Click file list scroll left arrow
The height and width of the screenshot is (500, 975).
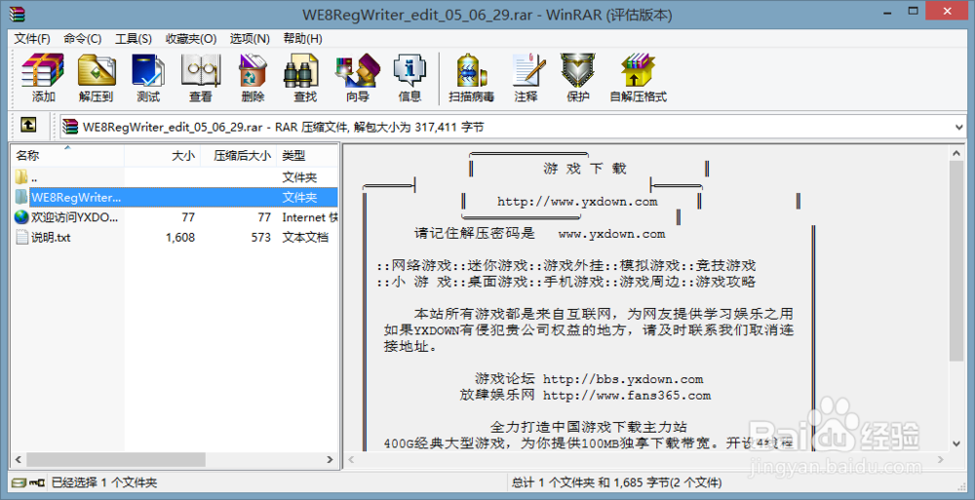click(x=19, y=460)
